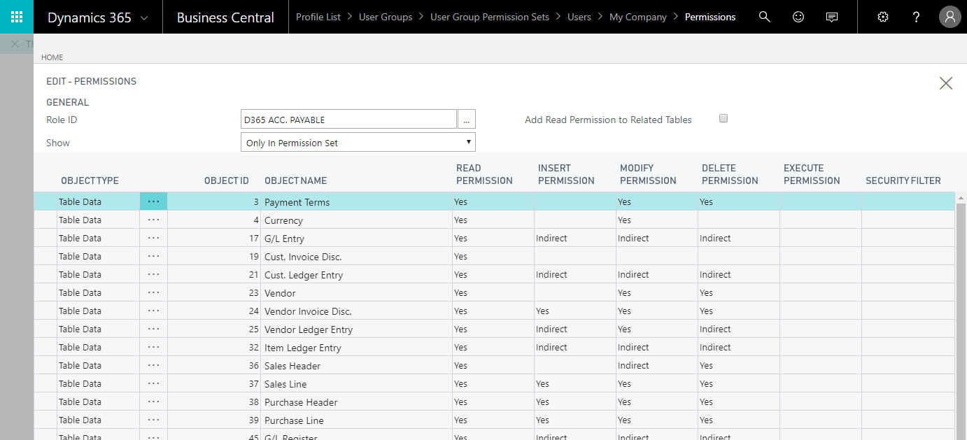Screen dimensions: 967x440
Task: Open the HOME ribbon tab
Action: [52, 57]
